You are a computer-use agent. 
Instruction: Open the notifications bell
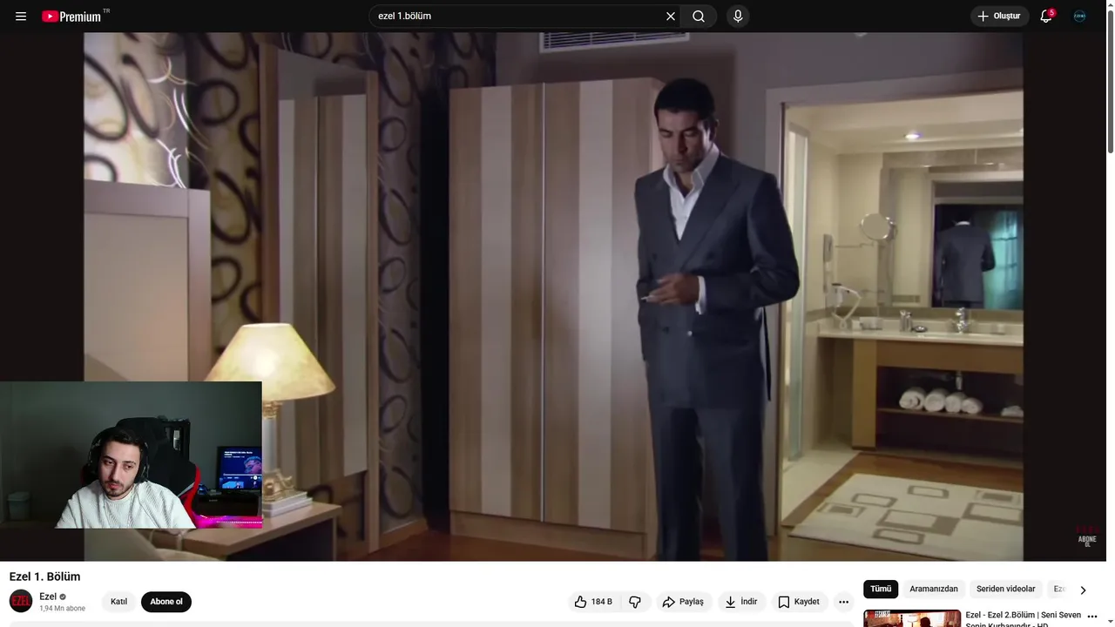pyautogui.click(x=1047, y=17)
